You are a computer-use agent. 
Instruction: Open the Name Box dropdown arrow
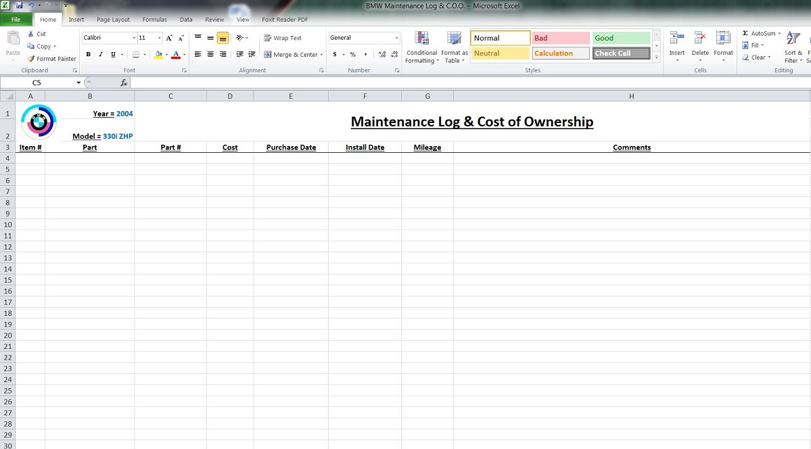[78, 82]
